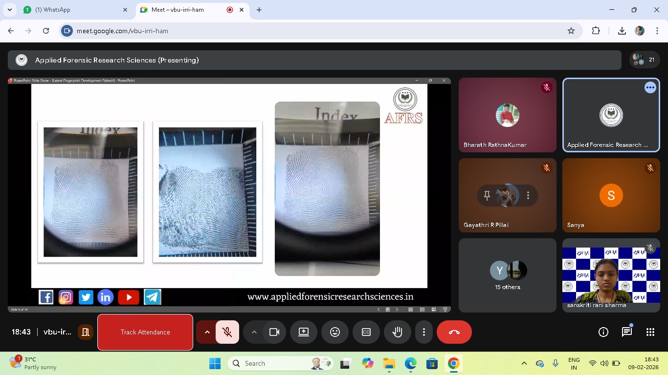Switch ENG IN input language
The image size is (668, 375).
(x=574, y=363)
